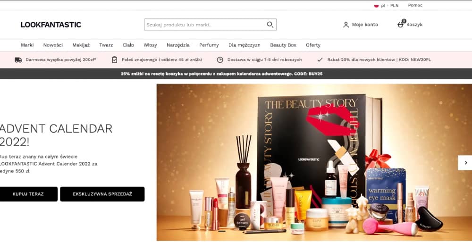Open the Makijaż menu
472x243 pixels.
point(81,45)
